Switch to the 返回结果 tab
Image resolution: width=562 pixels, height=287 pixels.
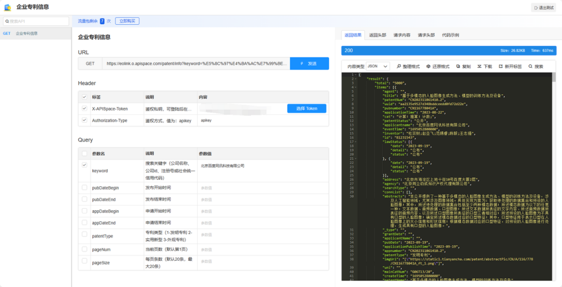coord(353,35)
